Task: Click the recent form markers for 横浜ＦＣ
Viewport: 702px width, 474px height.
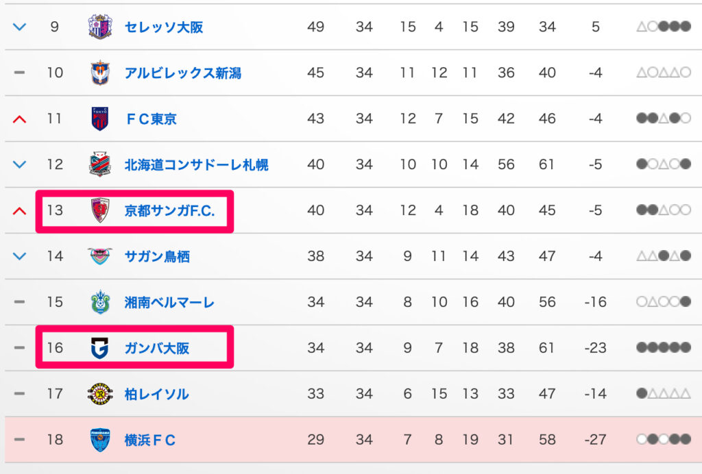Action: click(663, 439)
